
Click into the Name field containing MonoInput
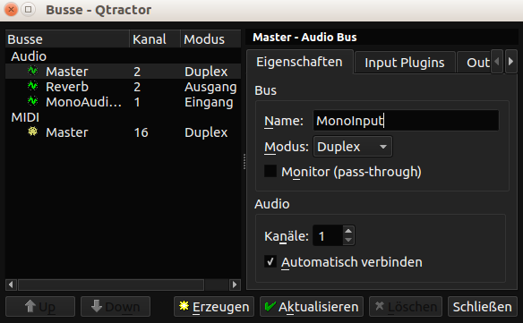406,120
